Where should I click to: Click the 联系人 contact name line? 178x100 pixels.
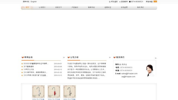point(121,64)
